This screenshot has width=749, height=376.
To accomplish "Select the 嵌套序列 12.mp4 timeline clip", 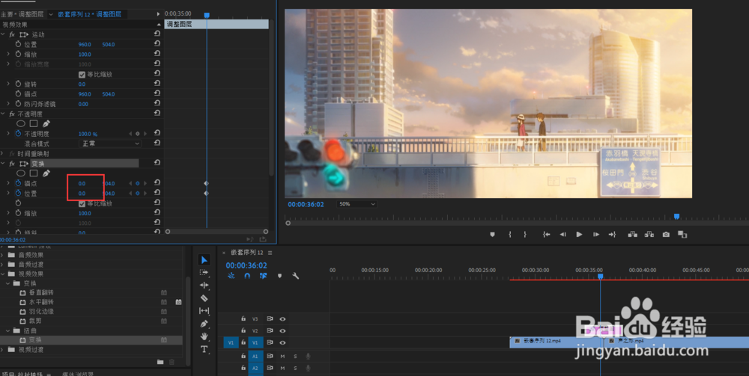I will 557,342.
